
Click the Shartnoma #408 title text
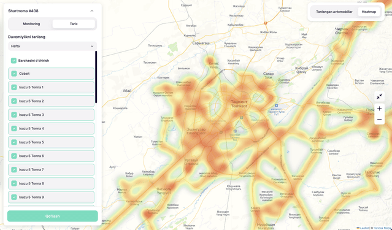point(23,11)
